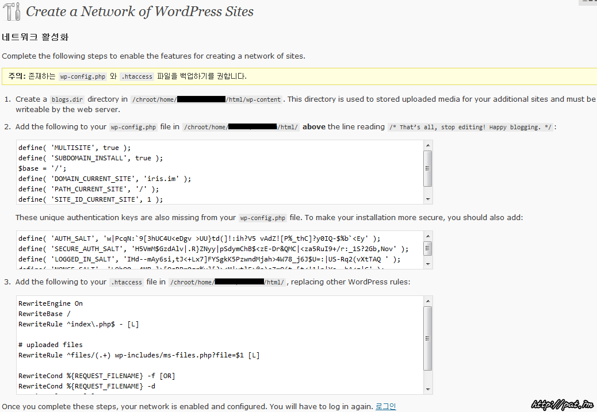Click the .htaccess code label in step 3

pos(127,282)
